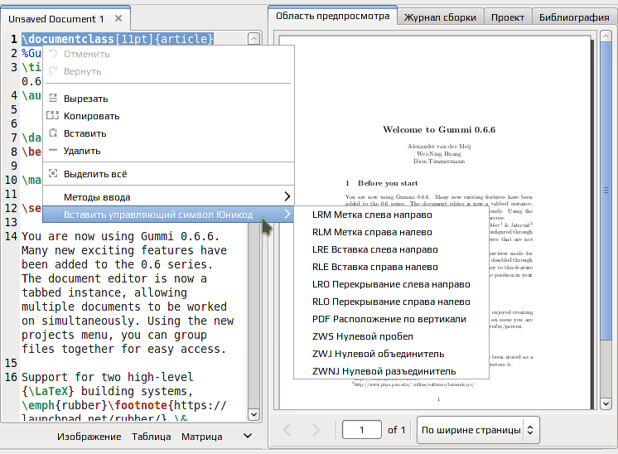
Task: Choose Вставить from context menu
Action: [x=168, y=133]
